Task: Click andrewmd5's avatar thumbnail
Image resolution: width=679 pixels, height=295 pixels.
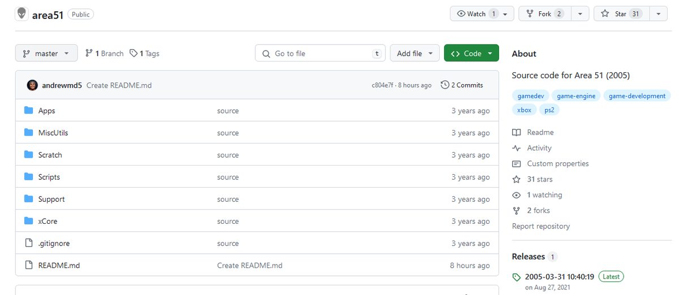Action: click(32, 85)
